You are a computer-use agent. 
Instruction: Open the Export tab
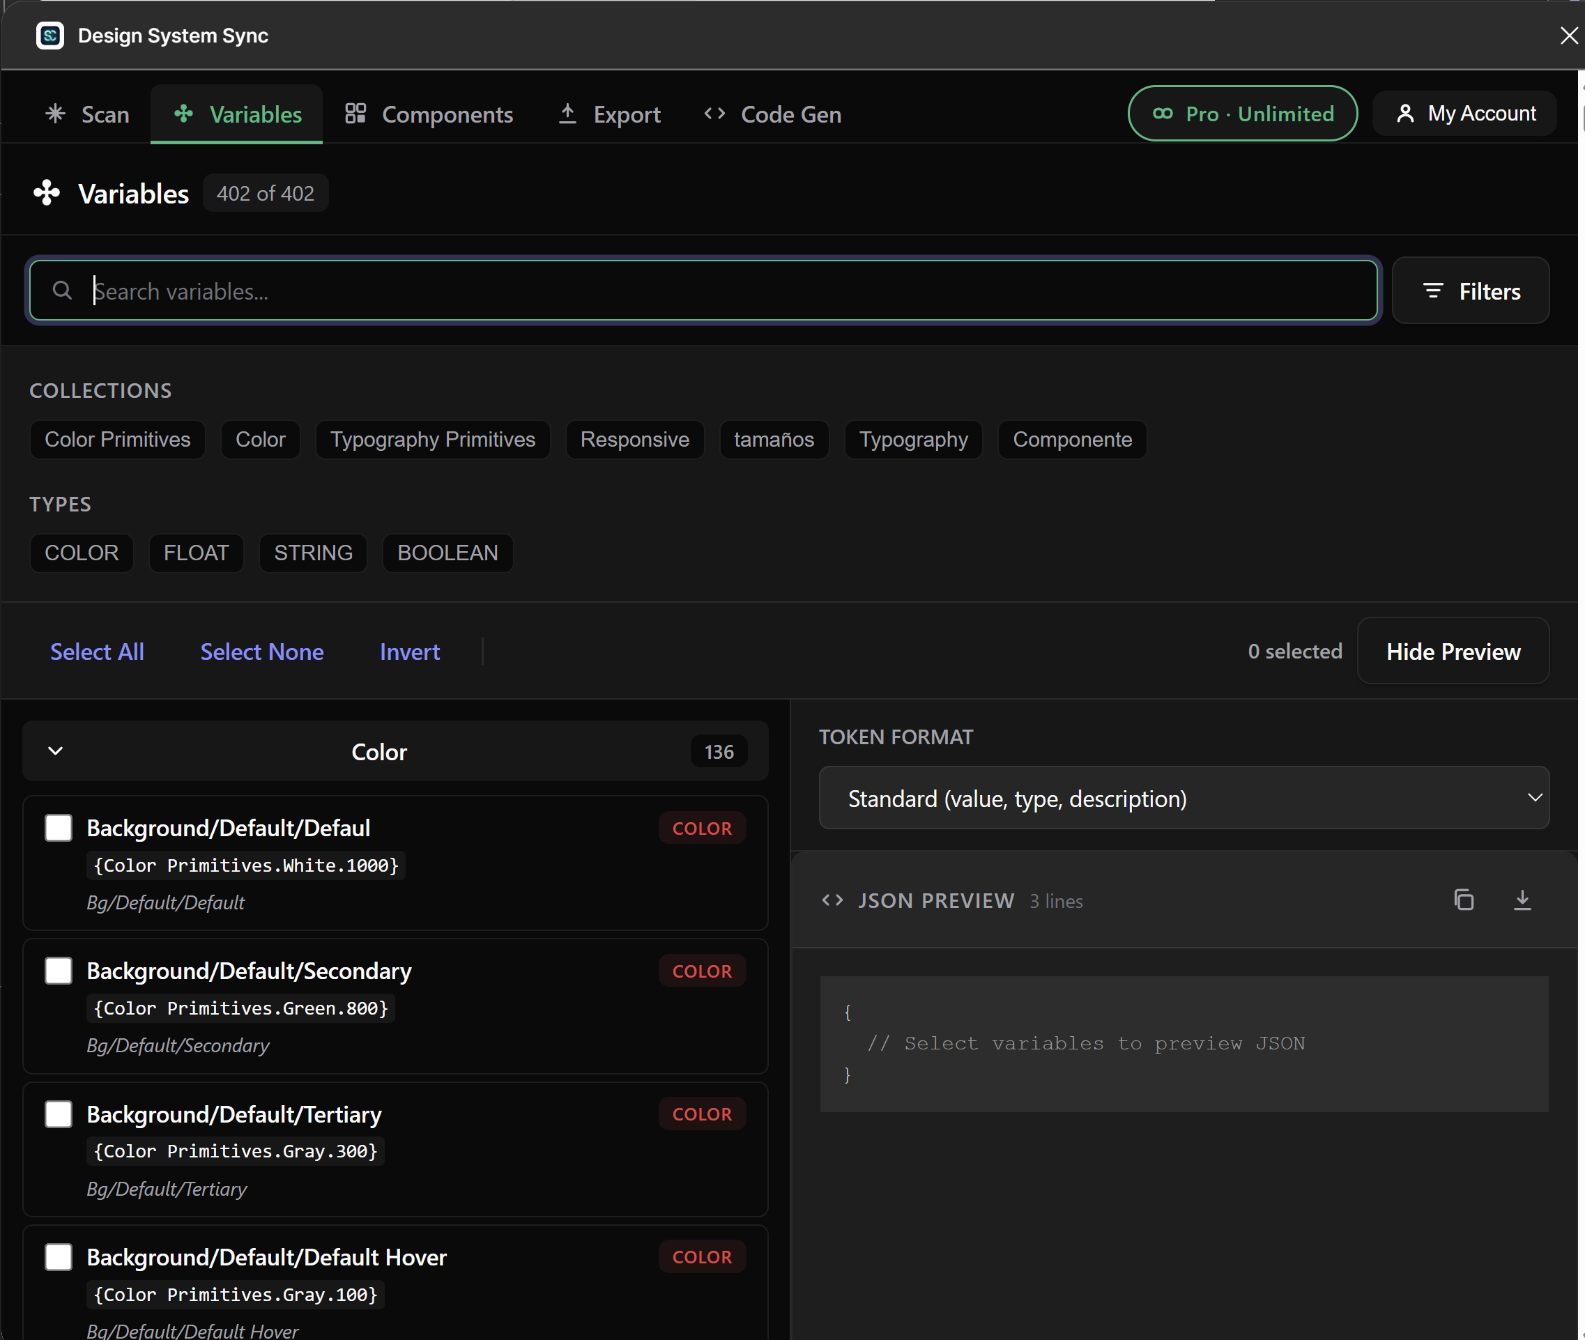[609, 115]
